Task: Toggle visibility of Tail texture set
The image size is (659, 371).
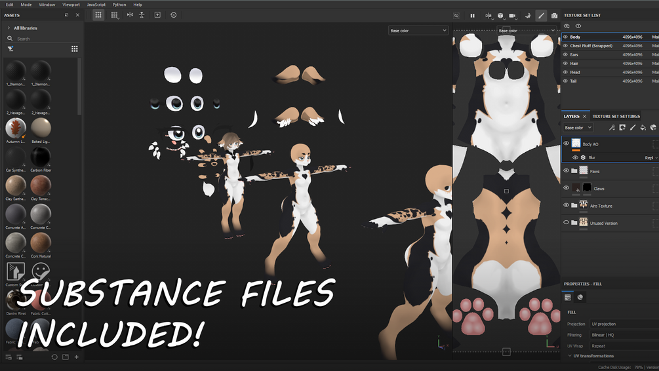Action: click(565, 81)
